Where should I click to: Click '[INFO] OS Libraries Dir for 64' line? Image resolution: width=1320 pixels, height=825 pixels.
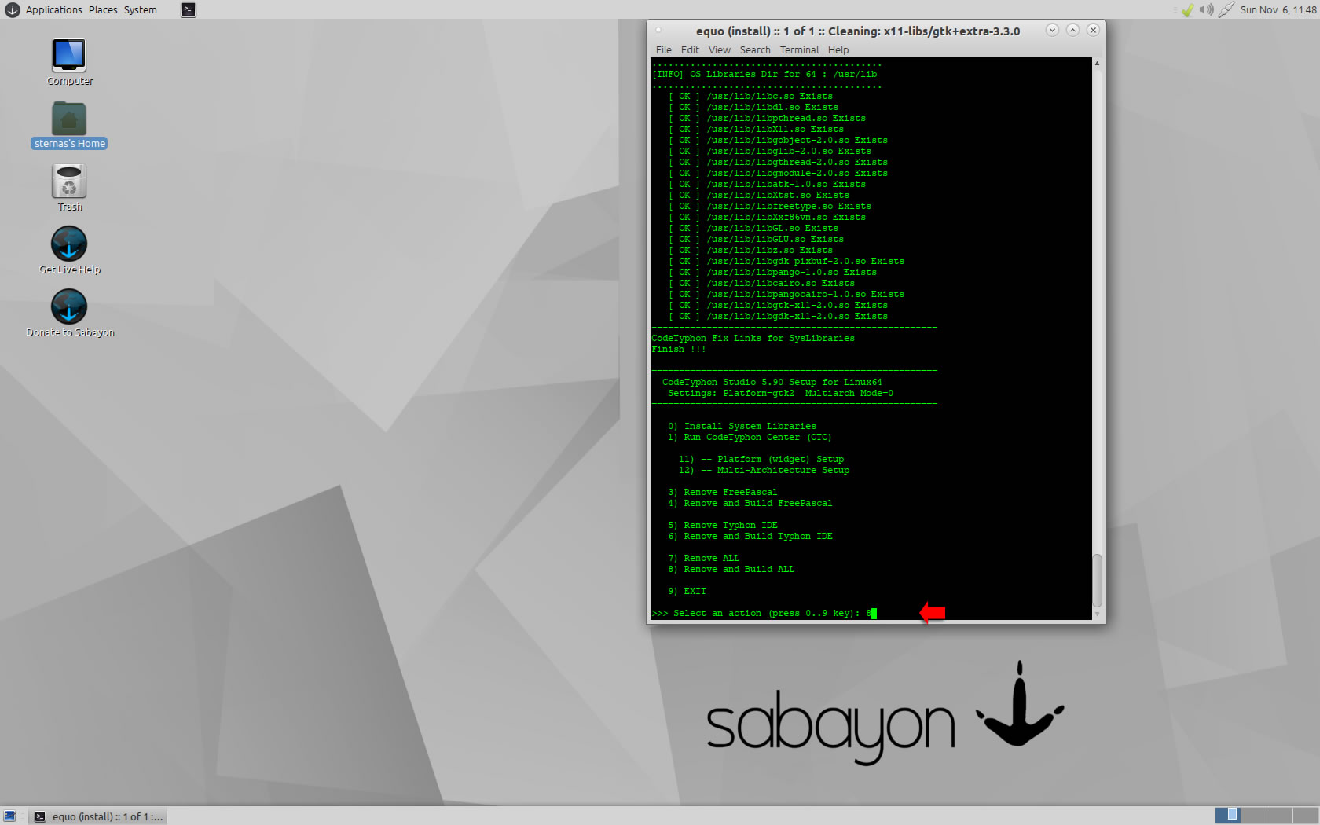764,74
